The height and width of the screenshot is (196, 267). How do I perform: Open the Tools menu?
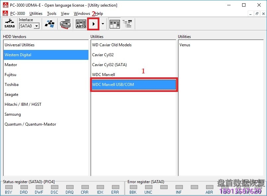pyautogui.click(x=52, y=14)
